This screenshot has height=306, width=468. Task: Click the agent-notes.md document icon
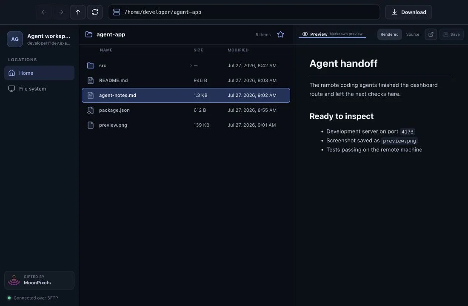tap(91, 96)
